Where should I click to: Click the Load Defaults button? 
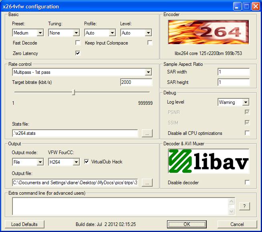coord(24,224)
